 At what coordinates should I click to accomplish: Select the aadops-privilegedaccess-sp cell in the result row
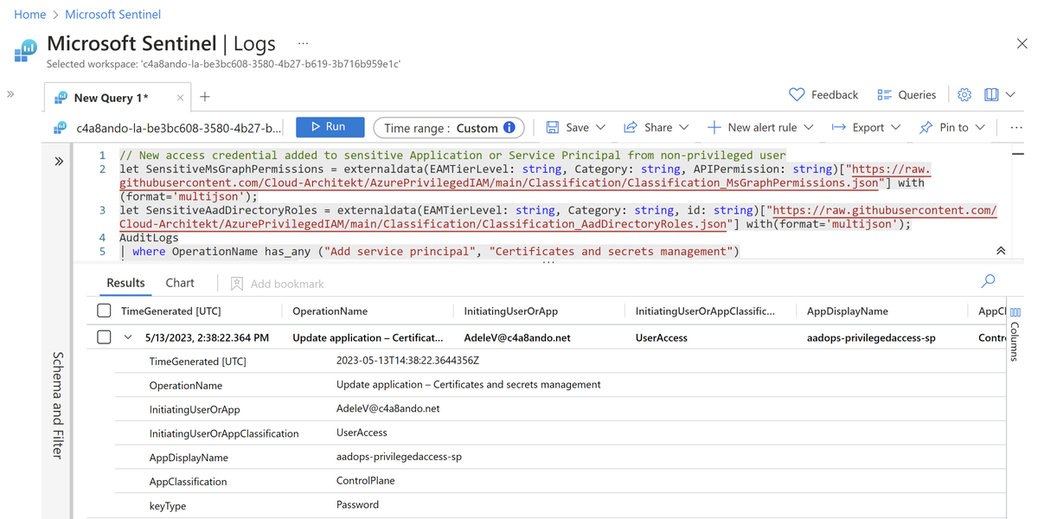tap(871, 338)
